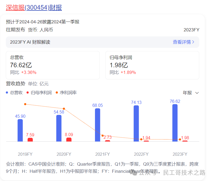Click the 2022FY orange margin data point

tap(141, 139)
